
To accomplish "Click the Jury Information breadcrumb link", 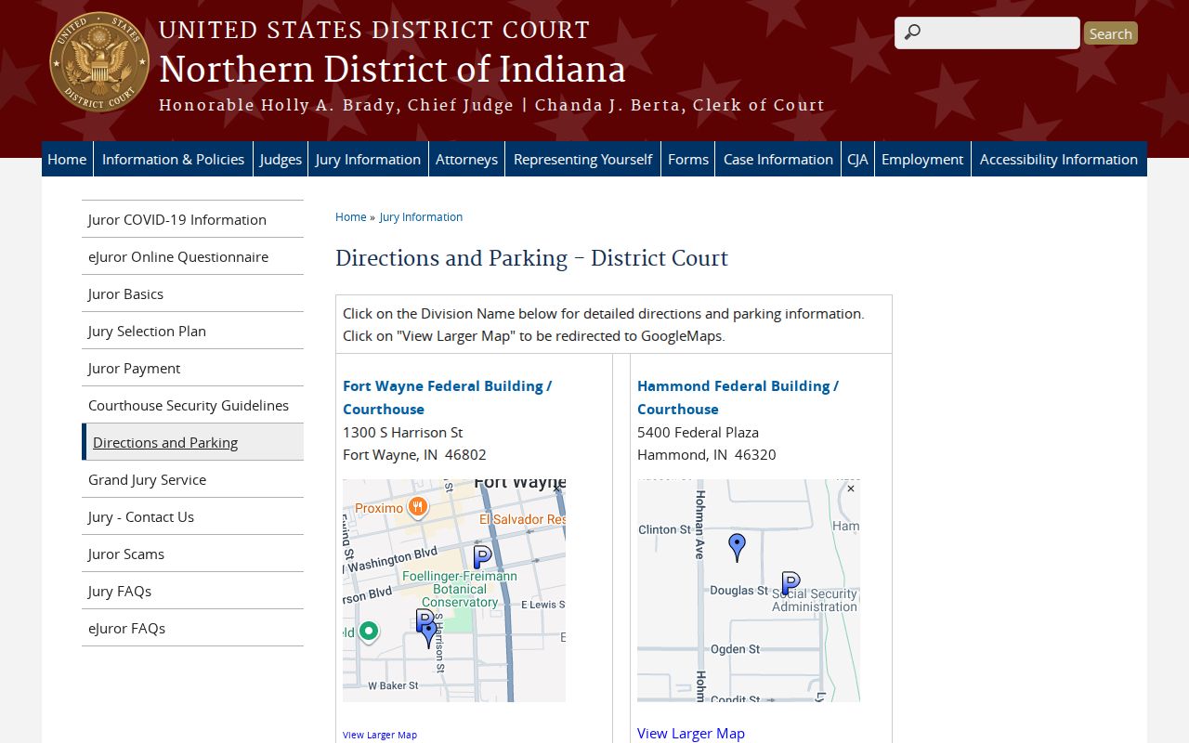I will click(421, 216).
